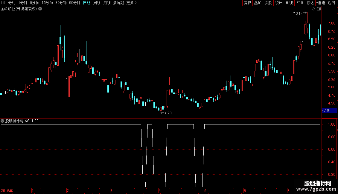Viewport: 338px width, 194px height.
Task: Click the 标记 mark button
Action: (310, 3)
